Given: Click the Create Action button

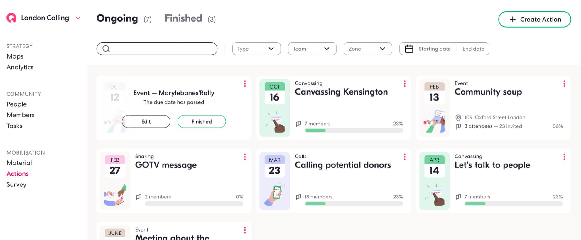Looking at the screenshot, I should tap(535, 19).
